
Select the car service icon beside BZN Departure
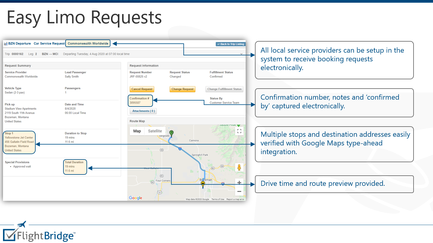[x=5, y=43]
